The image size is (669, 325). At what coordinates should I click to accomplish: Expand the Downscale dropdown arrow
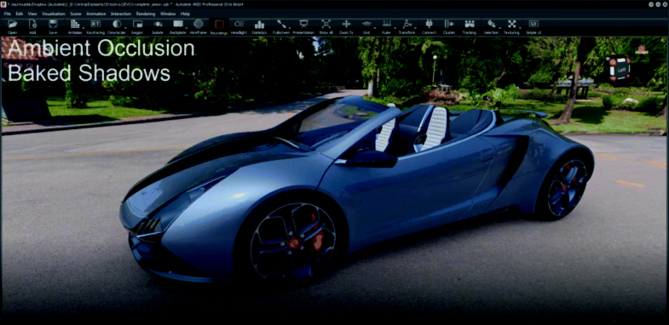point(125,28)
